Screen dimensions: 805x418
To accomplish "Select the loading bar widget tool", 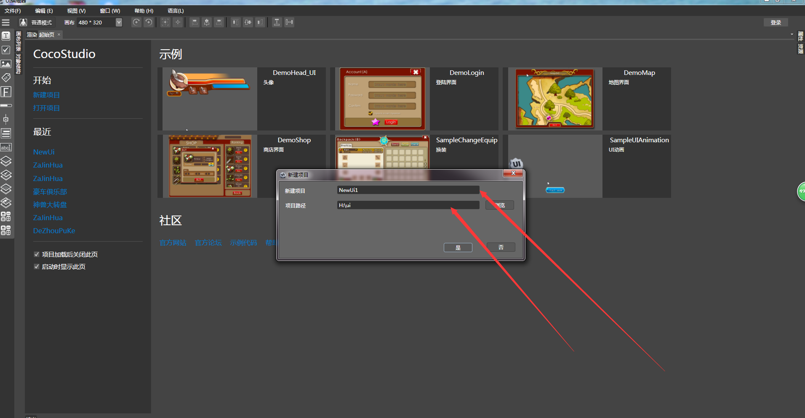I will [x=6, y=106].
